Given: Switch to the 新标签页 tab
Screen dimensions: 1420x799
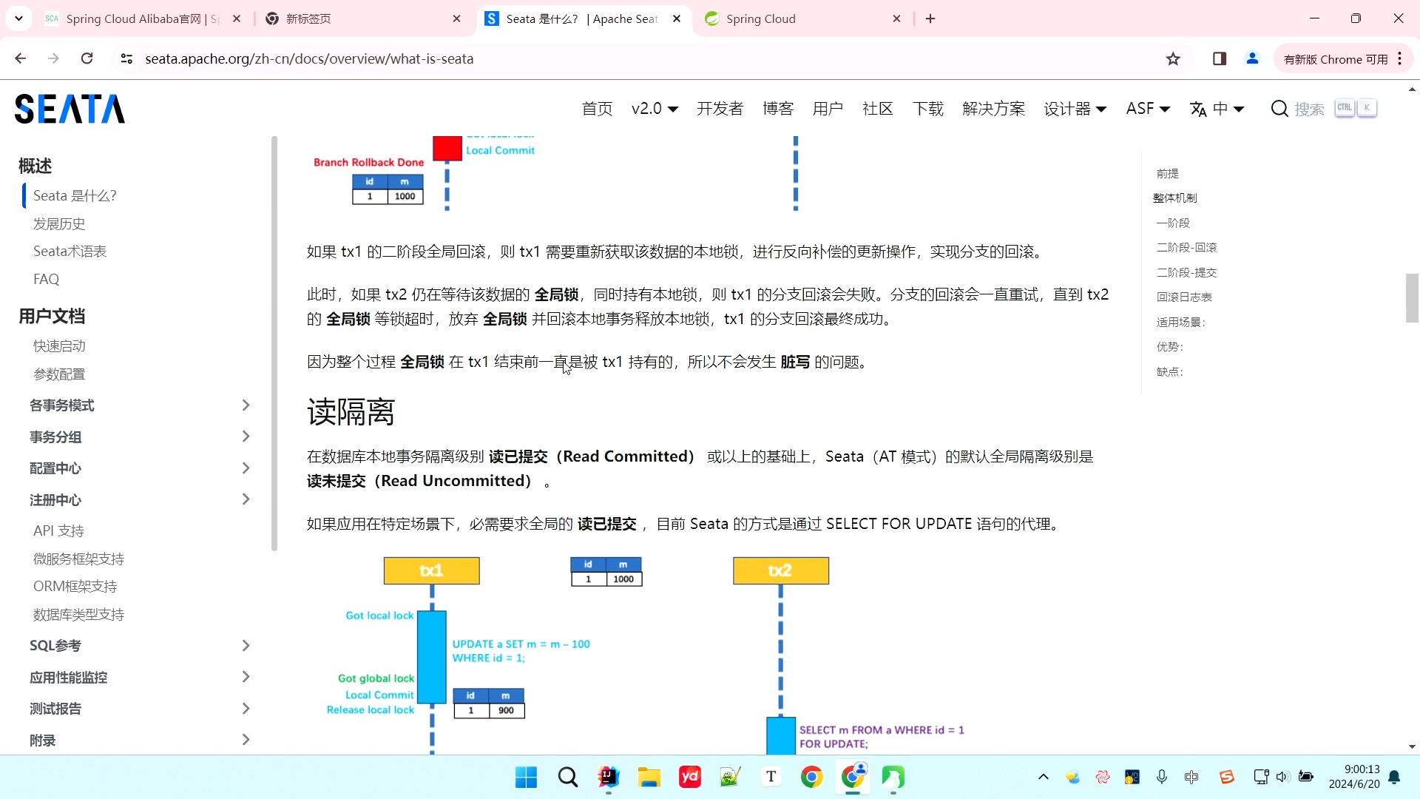Looking at the screenshot, I should [362, 18].
